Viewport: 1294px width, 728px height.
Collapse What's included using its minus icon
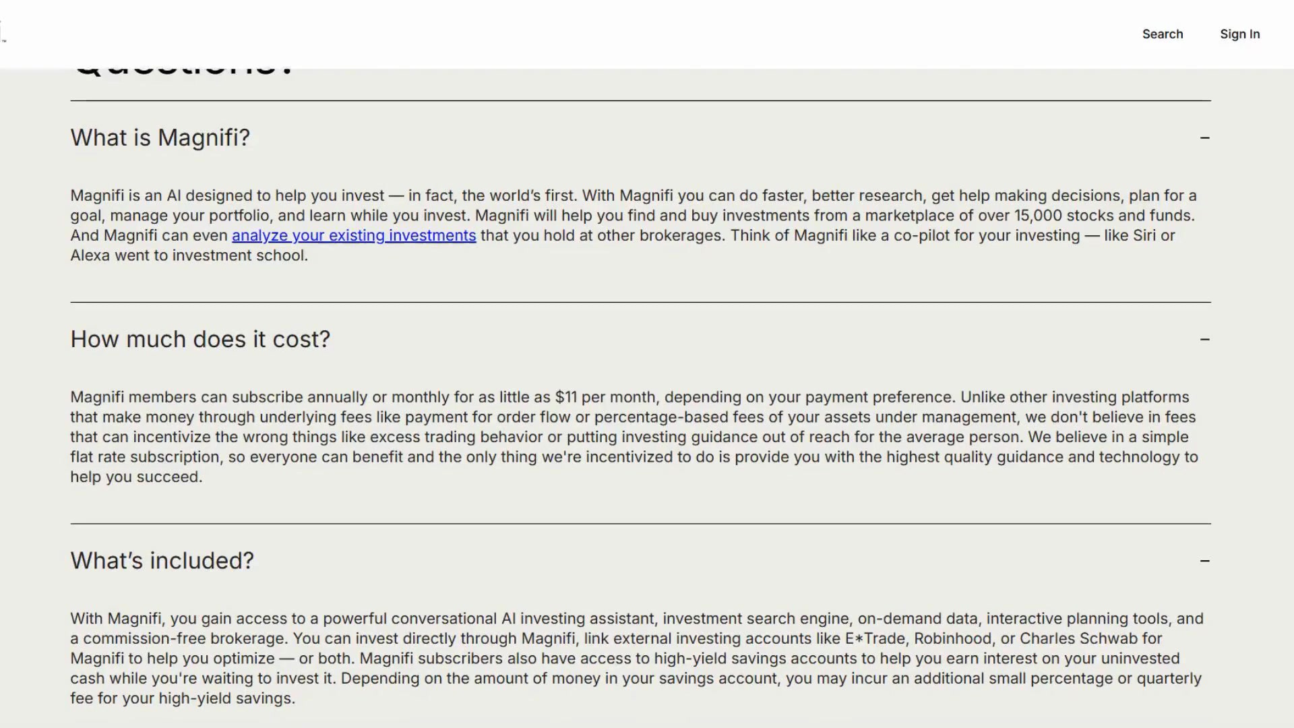[1204, 561]
